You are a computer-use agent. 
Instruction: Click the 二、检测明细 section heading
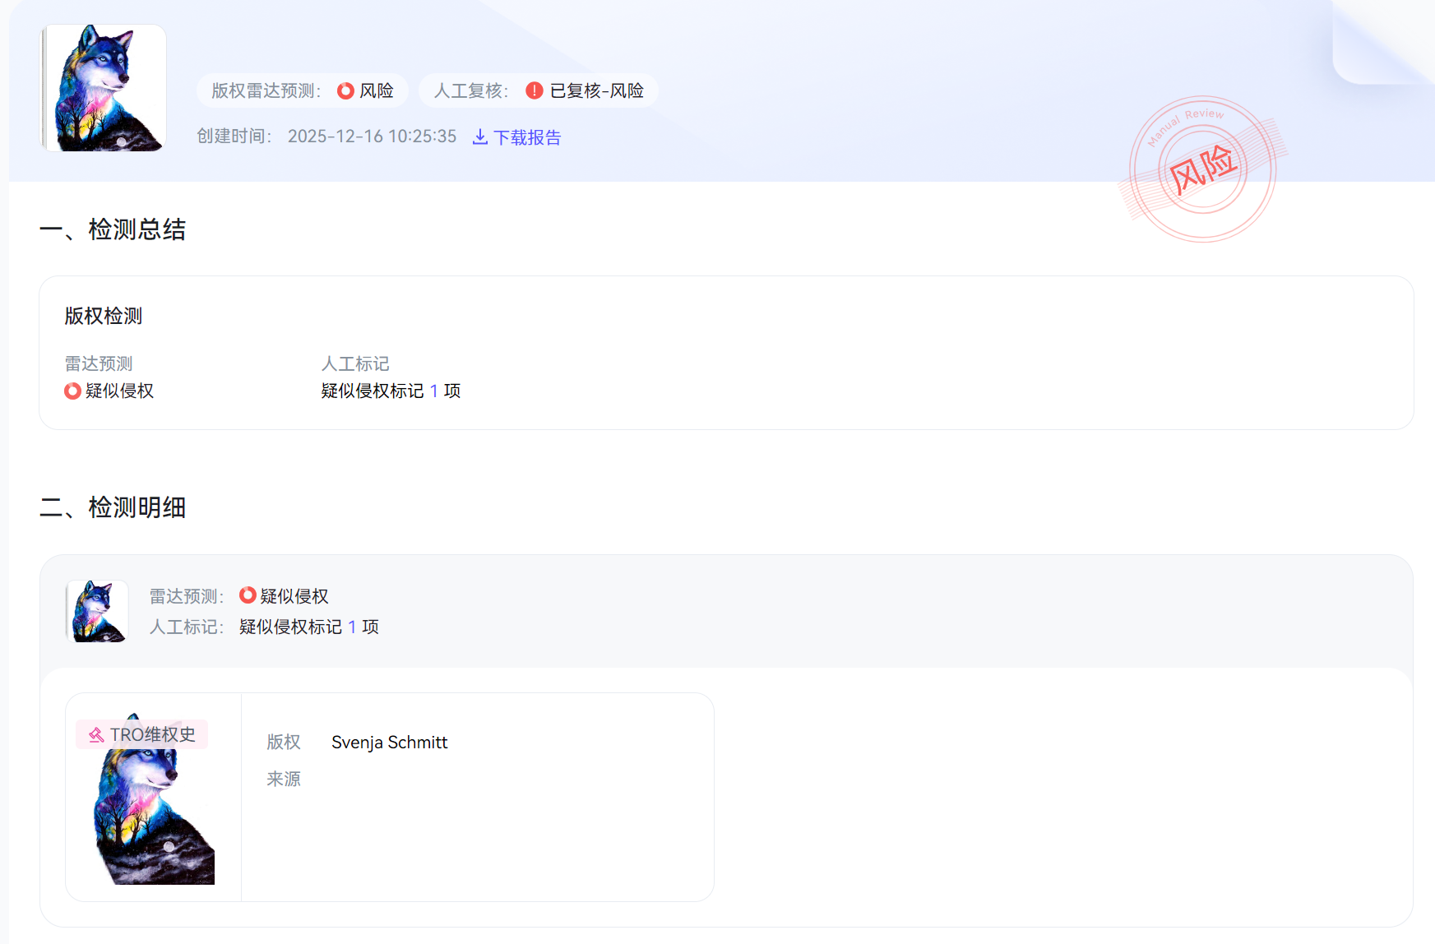tap(113, 507)
